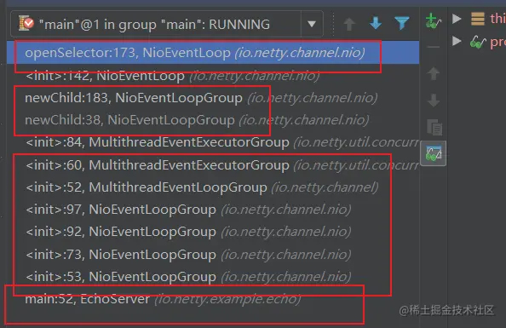Select frame <init>:53, NioEventLoopGroup
This screenshot has height=328, width=506.
click(213, 277)
